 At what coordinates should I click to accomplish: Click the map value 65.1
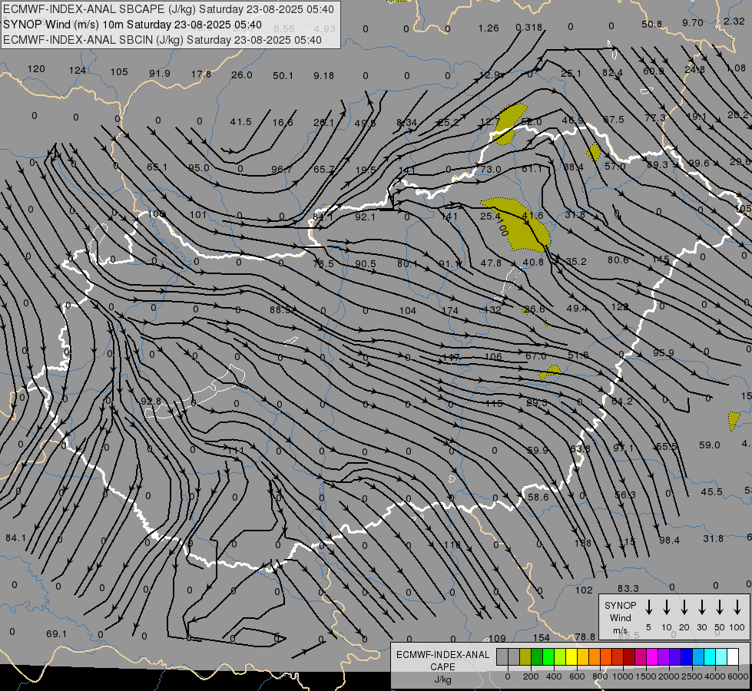point(157,167)
